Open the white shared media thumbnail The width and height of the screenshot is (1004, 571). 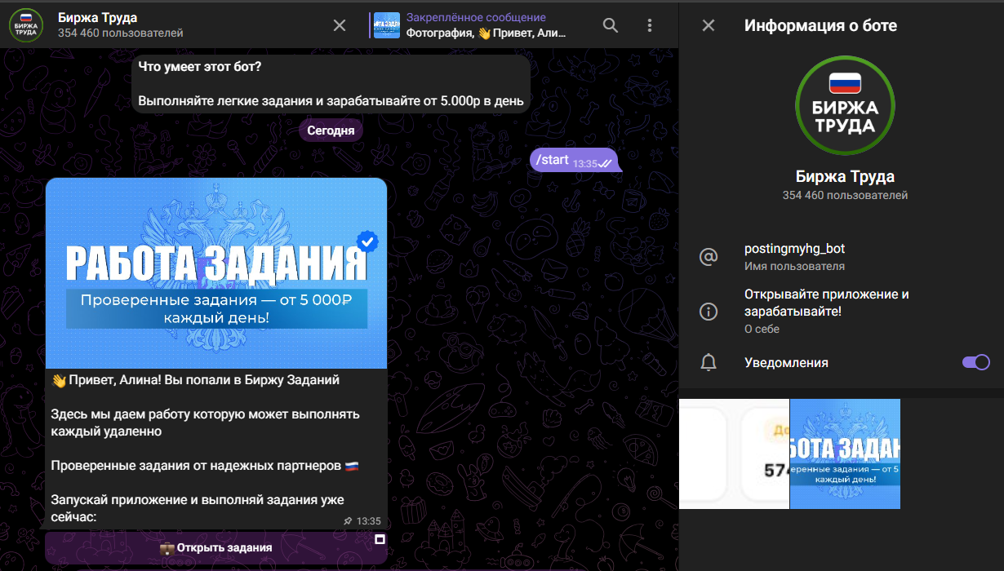coord(734,454)
